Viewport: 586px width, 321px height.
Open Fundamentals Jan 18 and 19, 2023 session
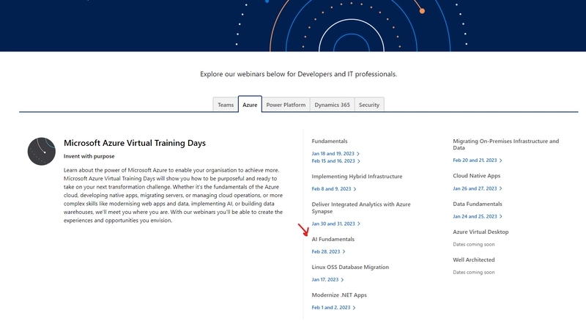coord(333,153)
